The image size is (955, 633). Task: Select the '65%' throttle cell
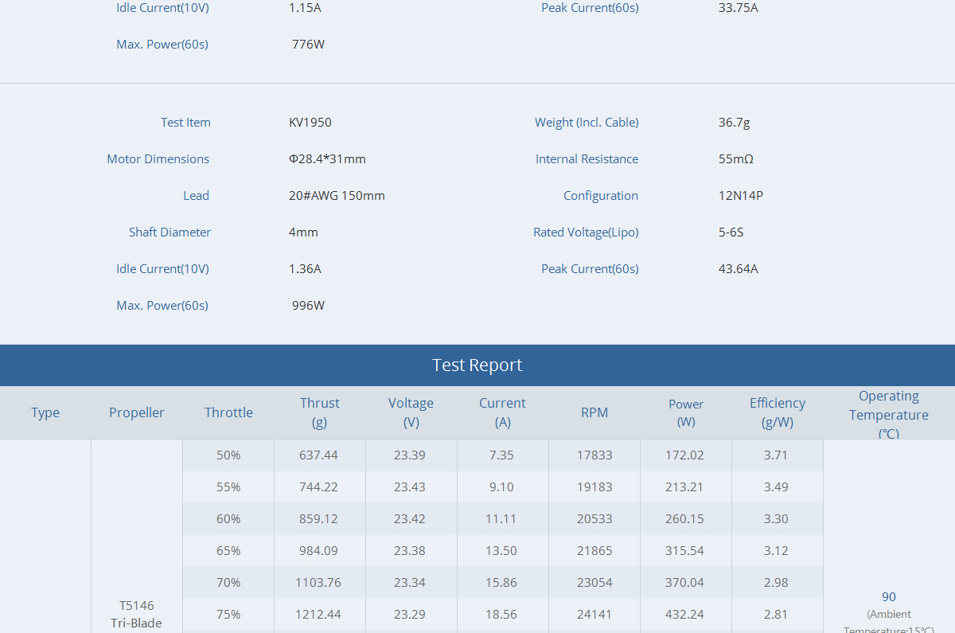(228, 551)
